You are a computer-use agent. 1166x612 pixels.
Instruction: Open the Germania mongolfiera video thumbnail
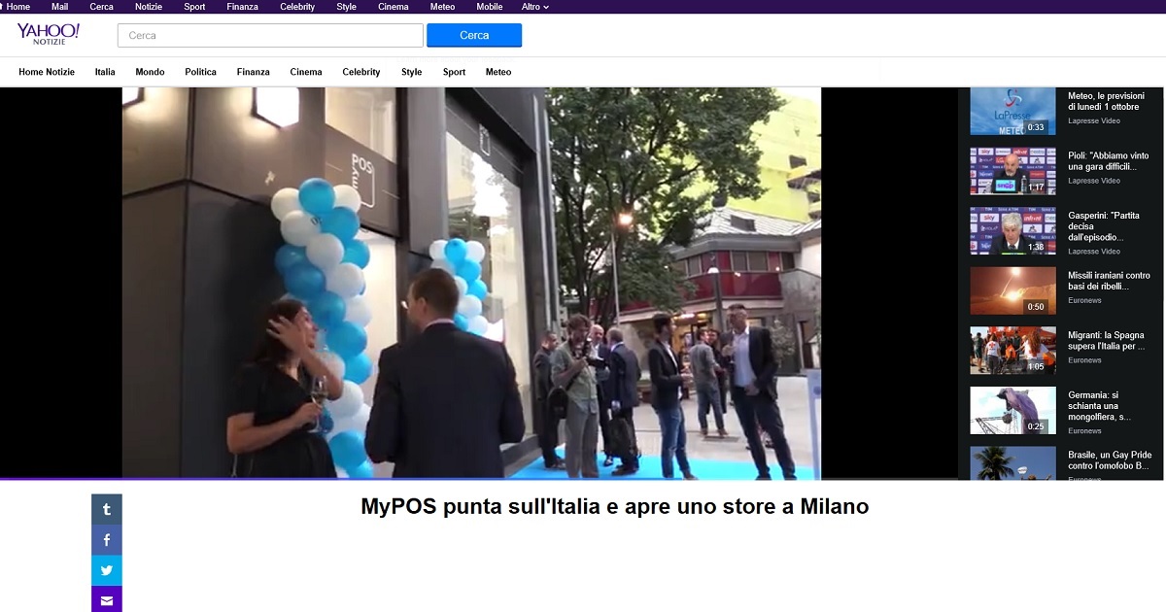[x=1012, y=411]
